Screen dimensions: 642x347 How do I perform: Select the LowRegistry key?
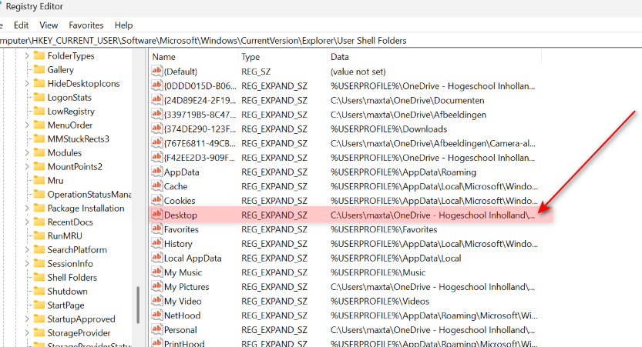coord(71,111)
